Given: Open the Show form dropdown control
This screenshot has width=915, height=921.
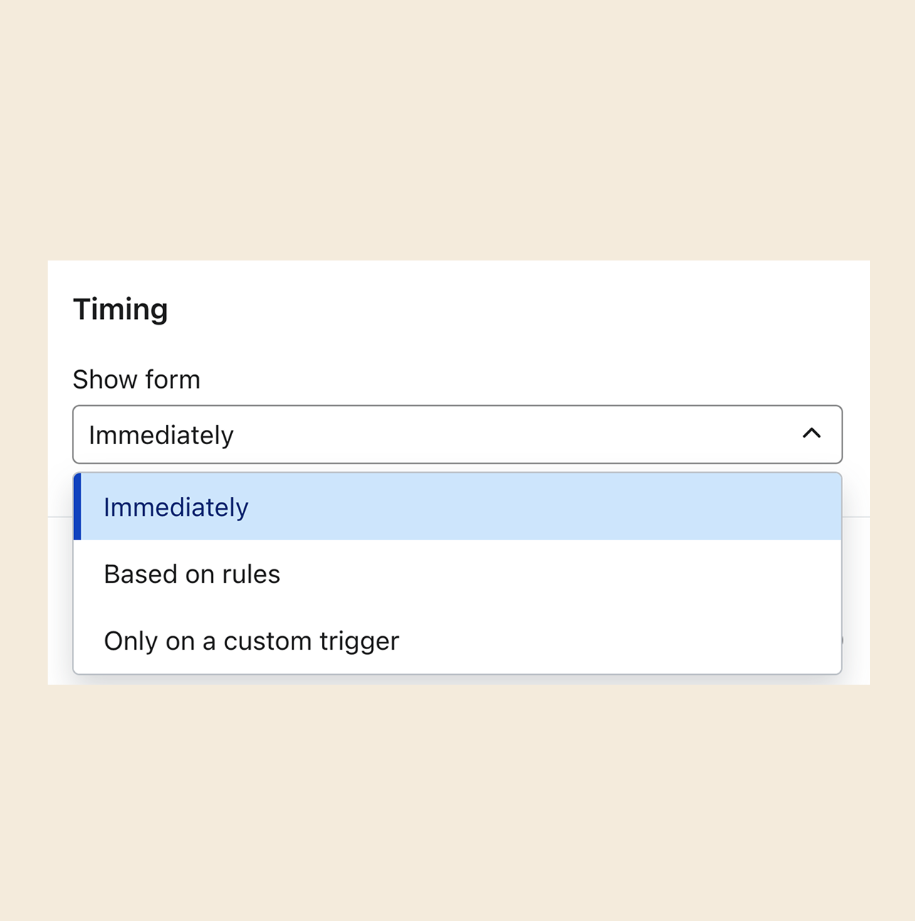Looking at the screenshot, I should point(457,434).
